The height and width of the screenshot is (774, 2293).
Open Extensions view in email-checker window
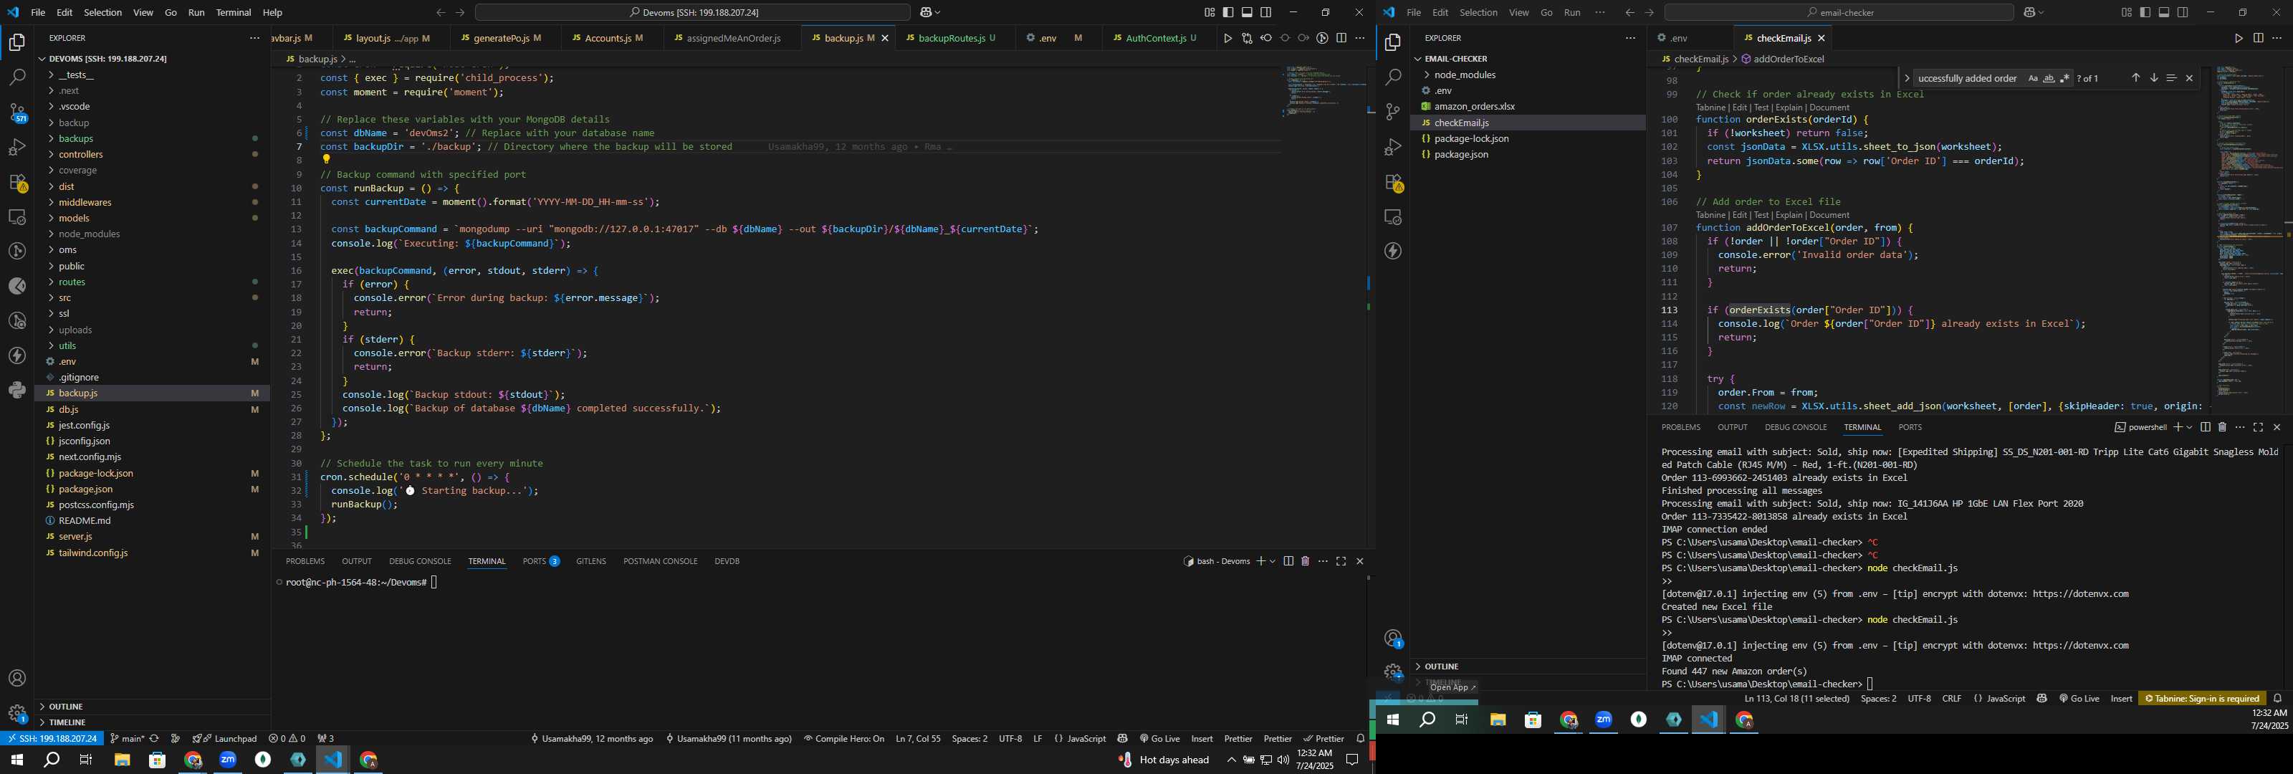coord(1393,183)
